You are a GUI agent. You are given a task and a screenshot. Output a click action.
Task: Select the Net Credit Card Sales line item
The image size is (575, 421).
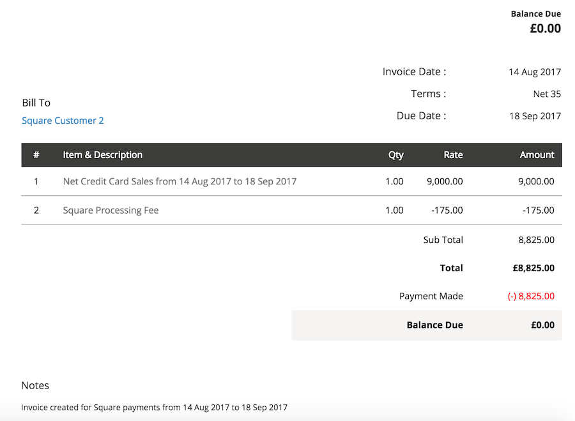pyautogui.click(x=180, y=181)
